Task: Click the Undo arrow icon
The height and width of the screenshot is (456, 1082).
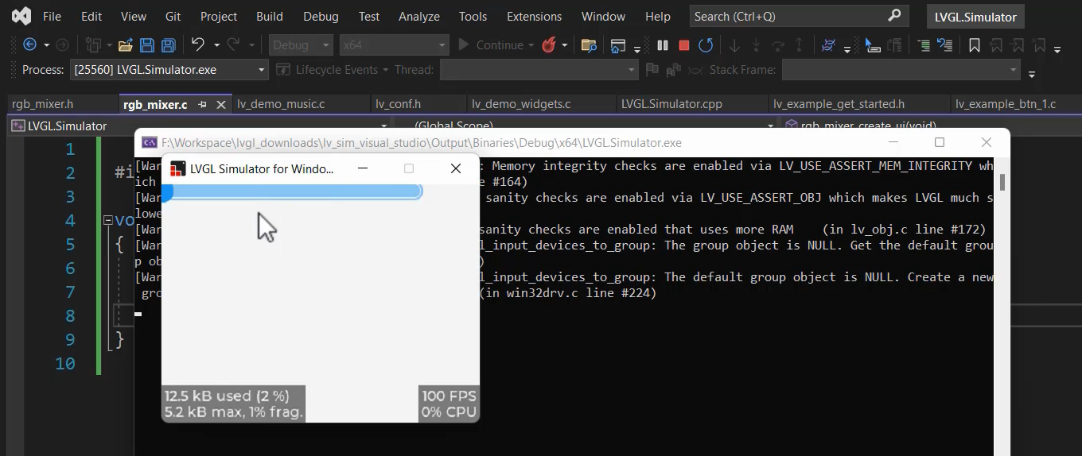Action: tap(198, 45)
